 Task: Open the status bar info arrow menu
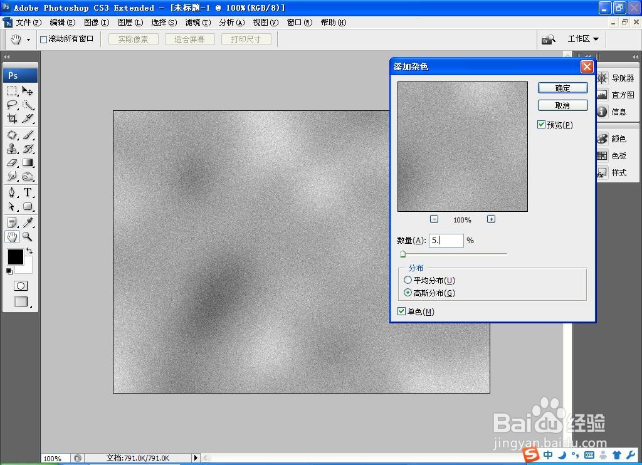click(196, 457)
